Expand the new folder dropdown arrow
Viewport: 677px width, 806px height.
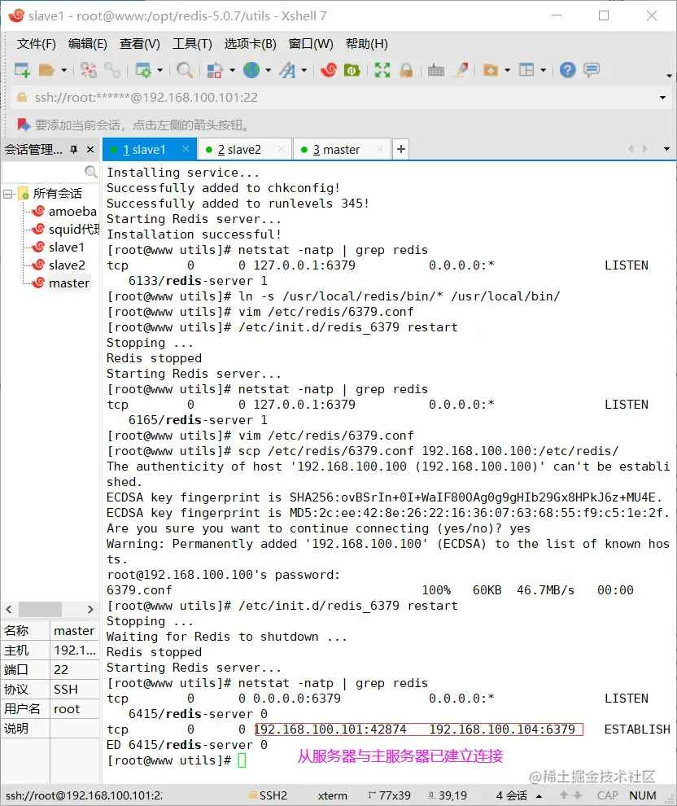tap(508, 70)
